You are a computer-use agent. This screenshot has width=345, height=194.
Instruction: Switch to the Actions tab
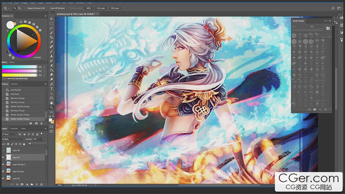(x=15, y=84)
